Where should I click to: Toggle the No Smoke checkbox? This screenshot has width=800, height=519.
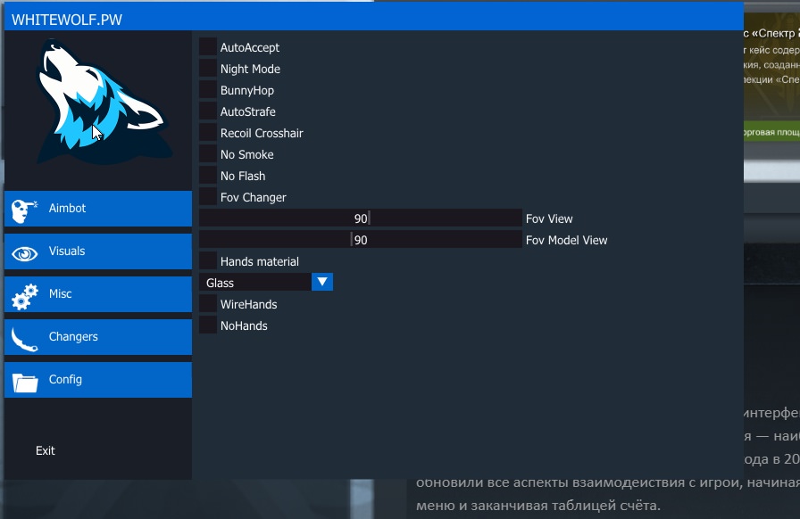click(208, 153)
